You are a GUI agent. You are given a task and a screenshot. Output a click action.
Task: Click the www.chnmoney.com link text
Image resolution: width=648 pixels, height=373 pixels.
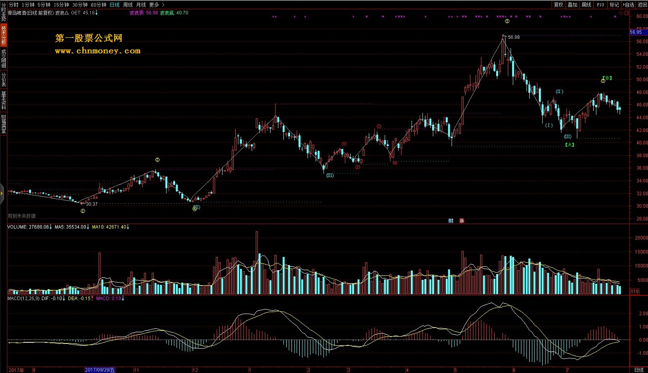[97, 50]
